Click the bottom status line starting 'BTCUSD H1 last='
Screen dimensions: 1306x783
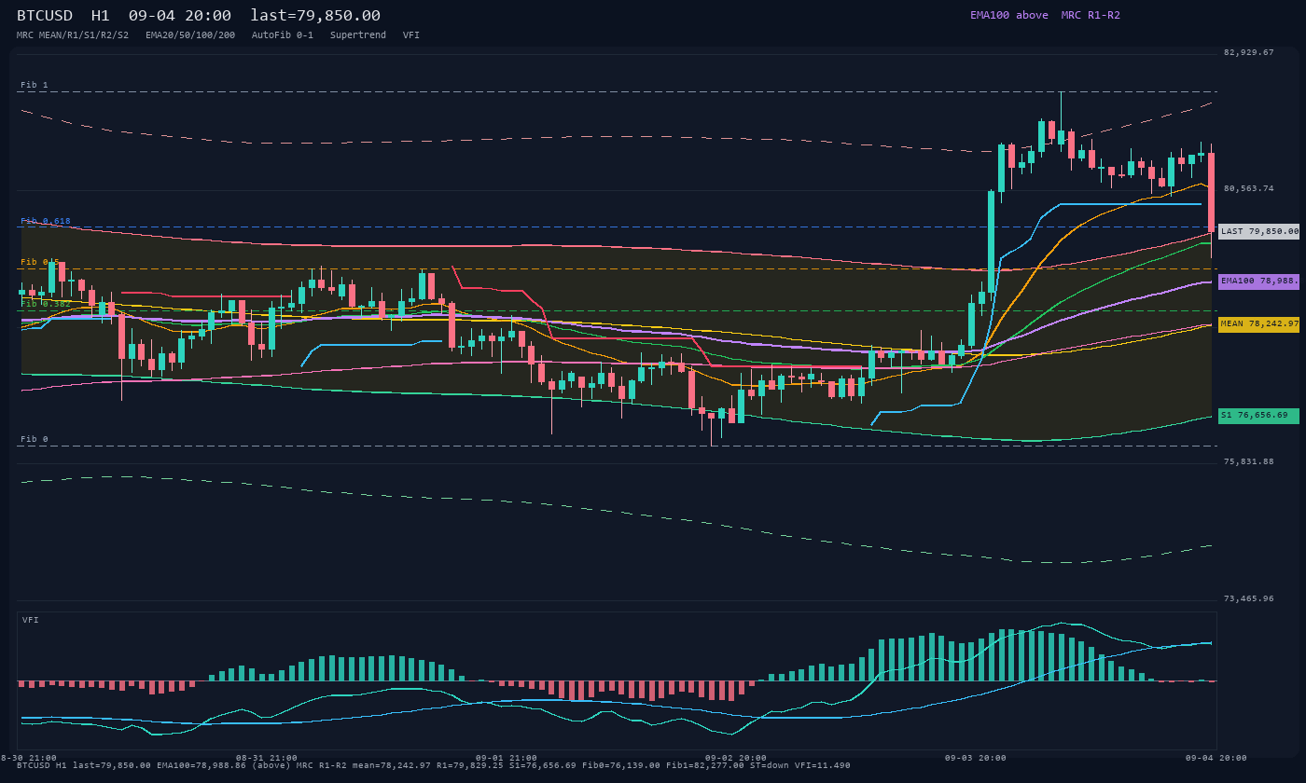click(434, 765)
